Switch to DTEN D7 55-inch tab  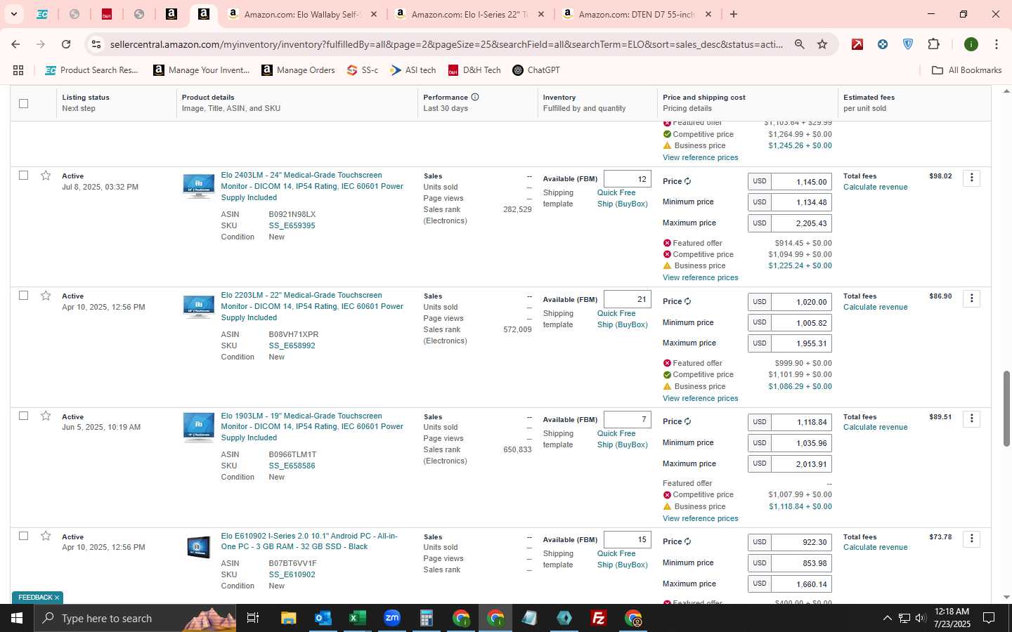[637, 14]
